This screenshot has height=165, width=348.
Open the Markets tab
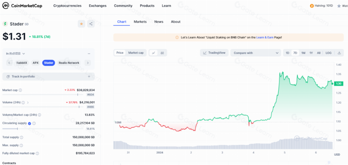140,22
